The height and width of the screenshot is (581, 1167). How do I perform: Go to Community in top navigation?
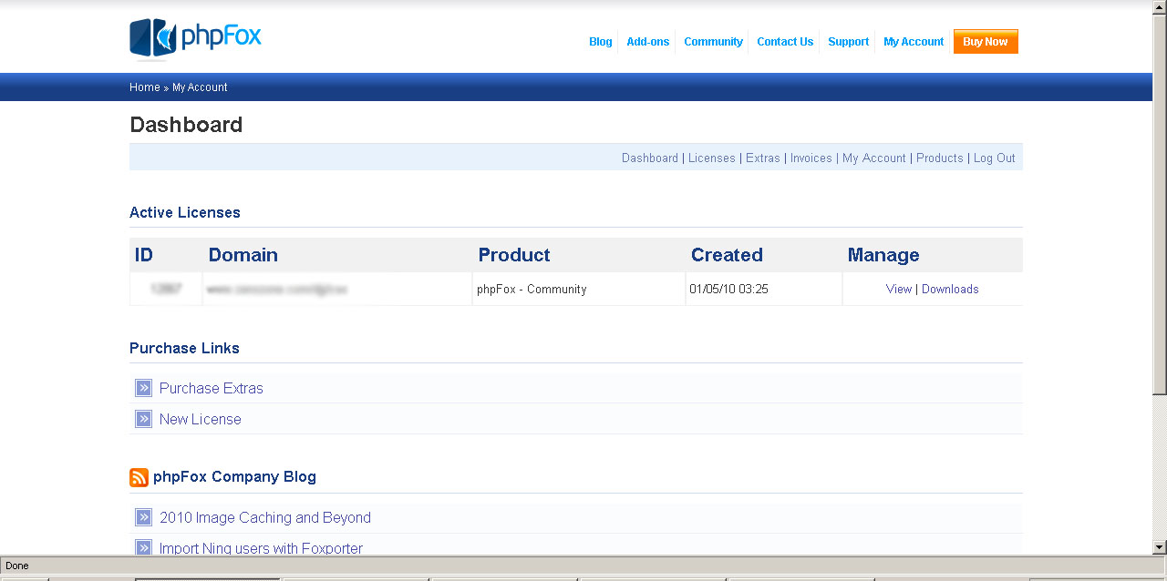[x=713, y=42]
